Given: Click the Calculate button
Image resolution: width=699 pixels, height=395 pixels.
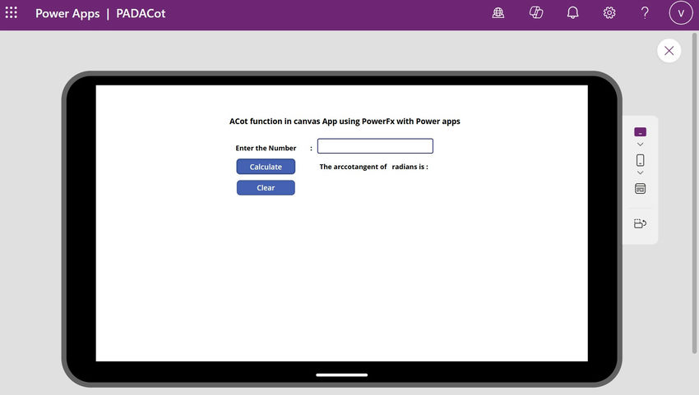Looking at the screenshot, I should [266, 167].
